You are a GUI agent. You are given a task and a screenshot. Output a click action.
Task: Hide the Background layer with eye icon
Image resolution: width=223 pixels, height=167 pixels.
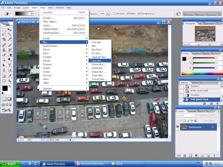178,127
